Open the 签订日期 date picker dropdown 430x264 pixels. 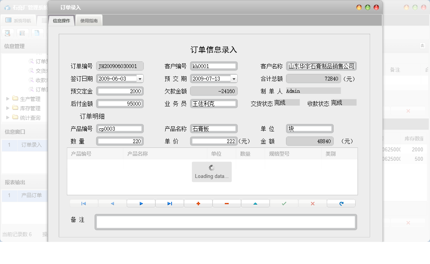140,78
